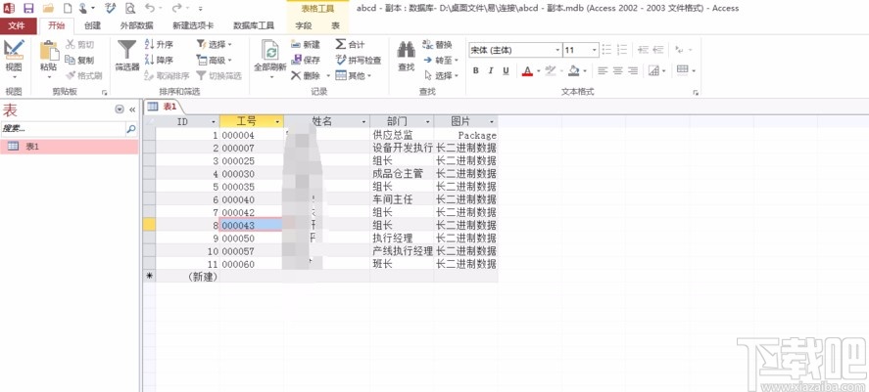
Task: Set center text alignment
Action: click(617, 70)
